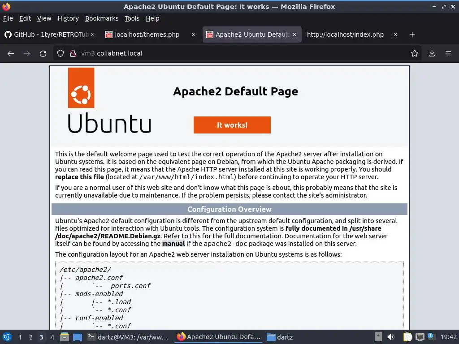Viewport: 459px width, 344px height.
Task: Click the clipboard manager tray icon
Action: tap(407, 337)
